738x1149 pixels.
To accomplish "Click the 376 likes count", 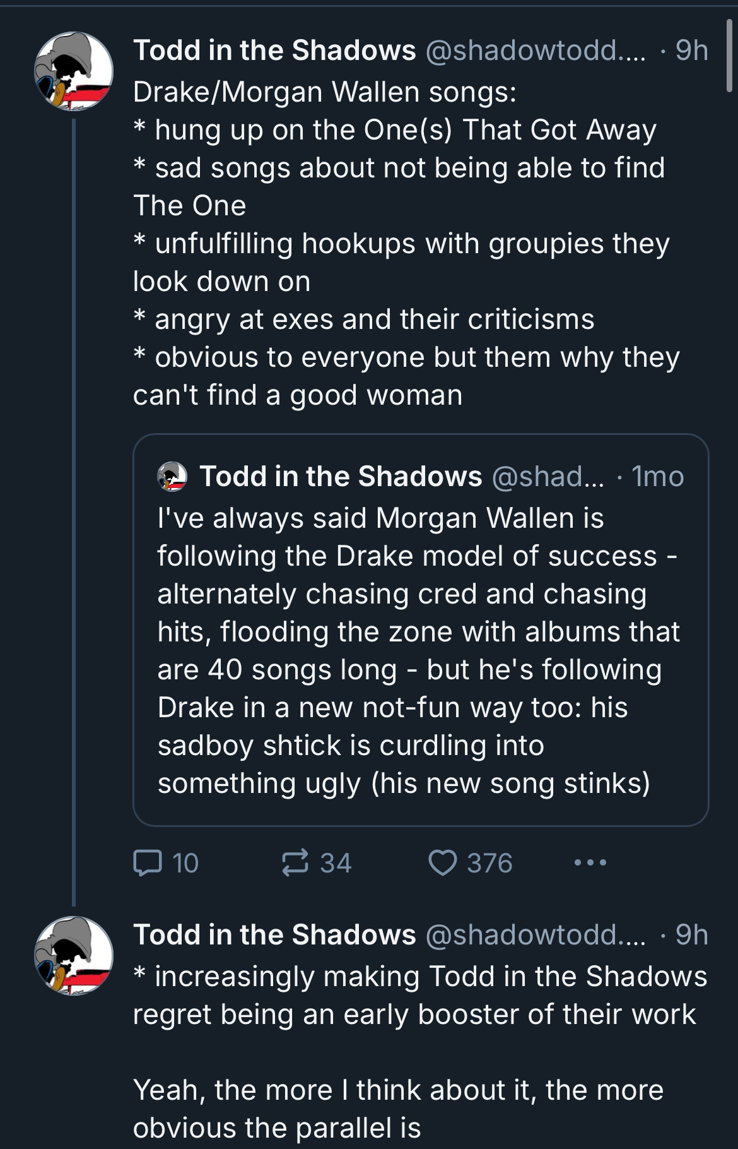I will coord(489,863).
